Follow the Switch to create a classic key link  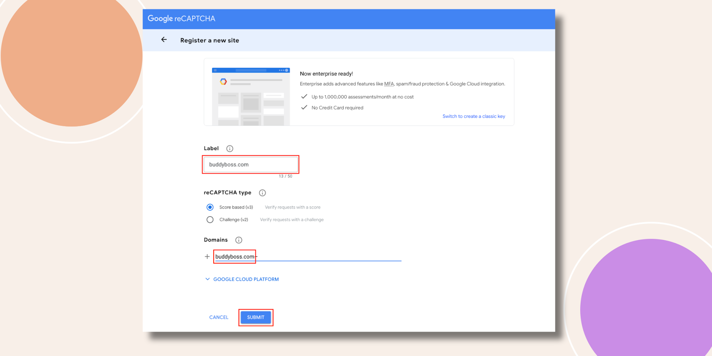tap(473, 117)
